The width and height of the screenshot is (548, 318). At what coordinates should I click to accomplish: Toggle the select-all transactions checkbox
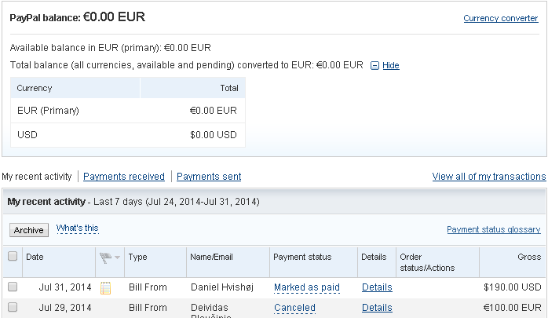[x=13, y=256]
